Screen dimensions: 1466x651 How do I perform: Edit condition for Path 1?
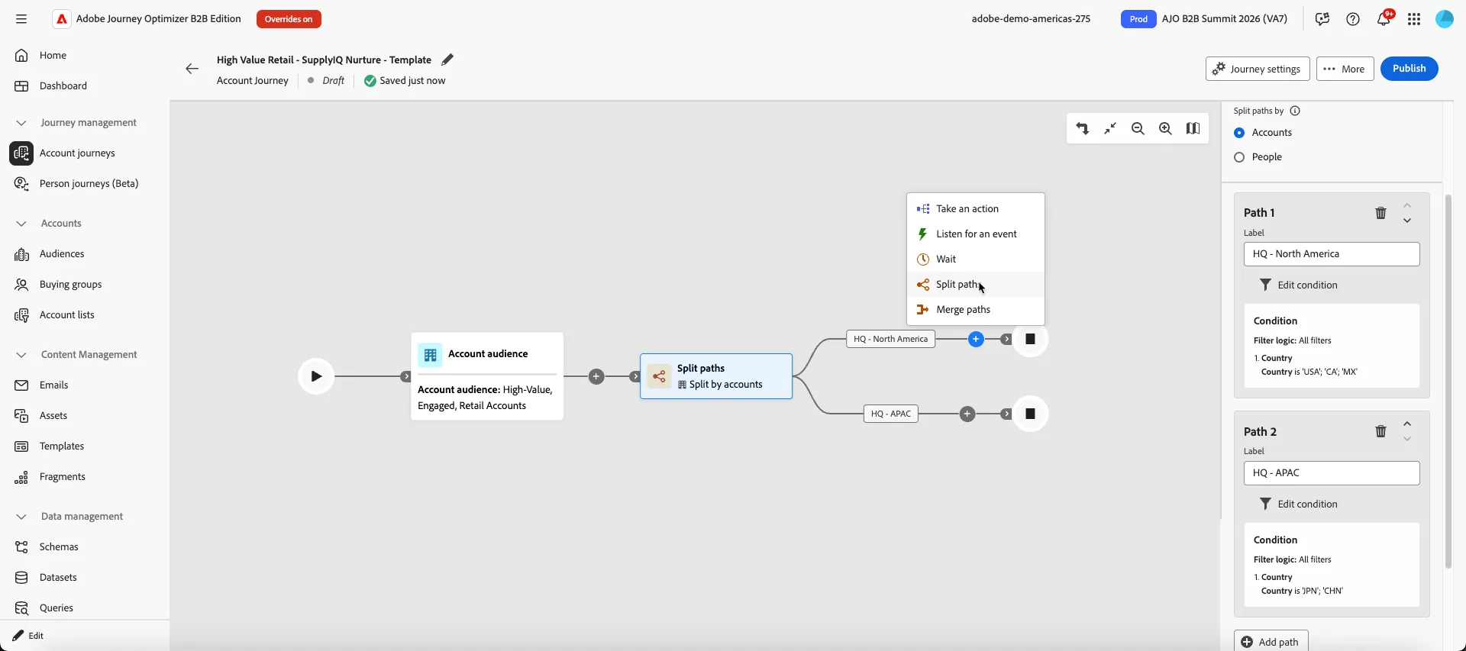tap(1298, 285)
